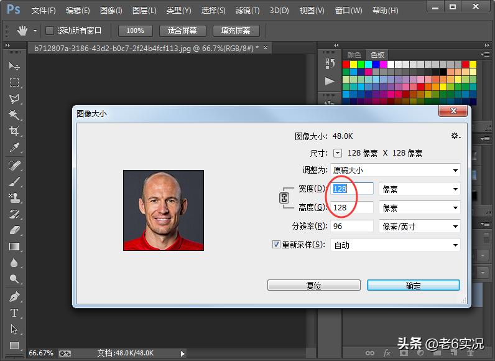Select the Eyedropper tool
The image size is (495, 361).
(14, 148)
